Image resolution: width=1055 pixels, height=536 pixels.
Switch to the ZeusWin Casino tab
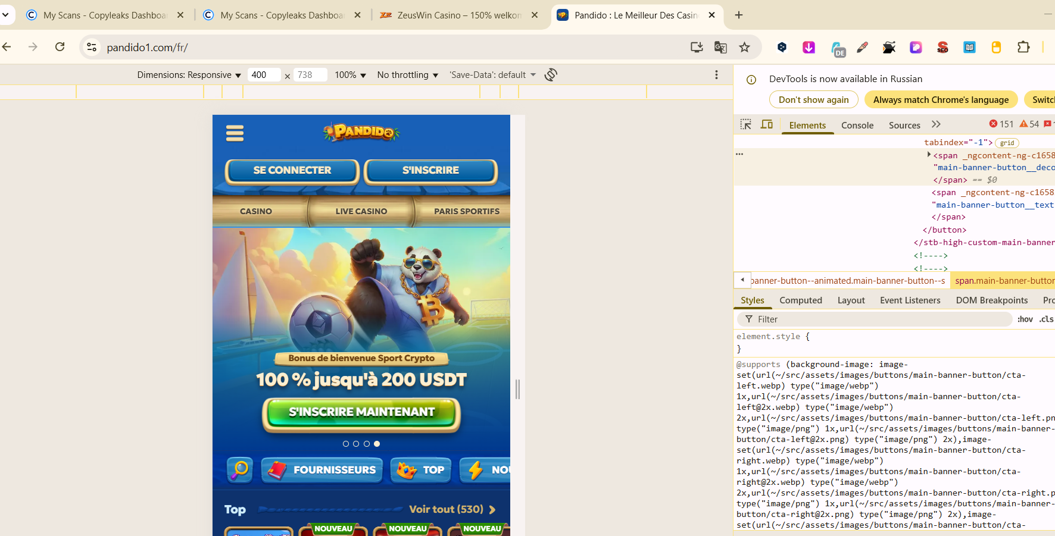pos(460,15)
